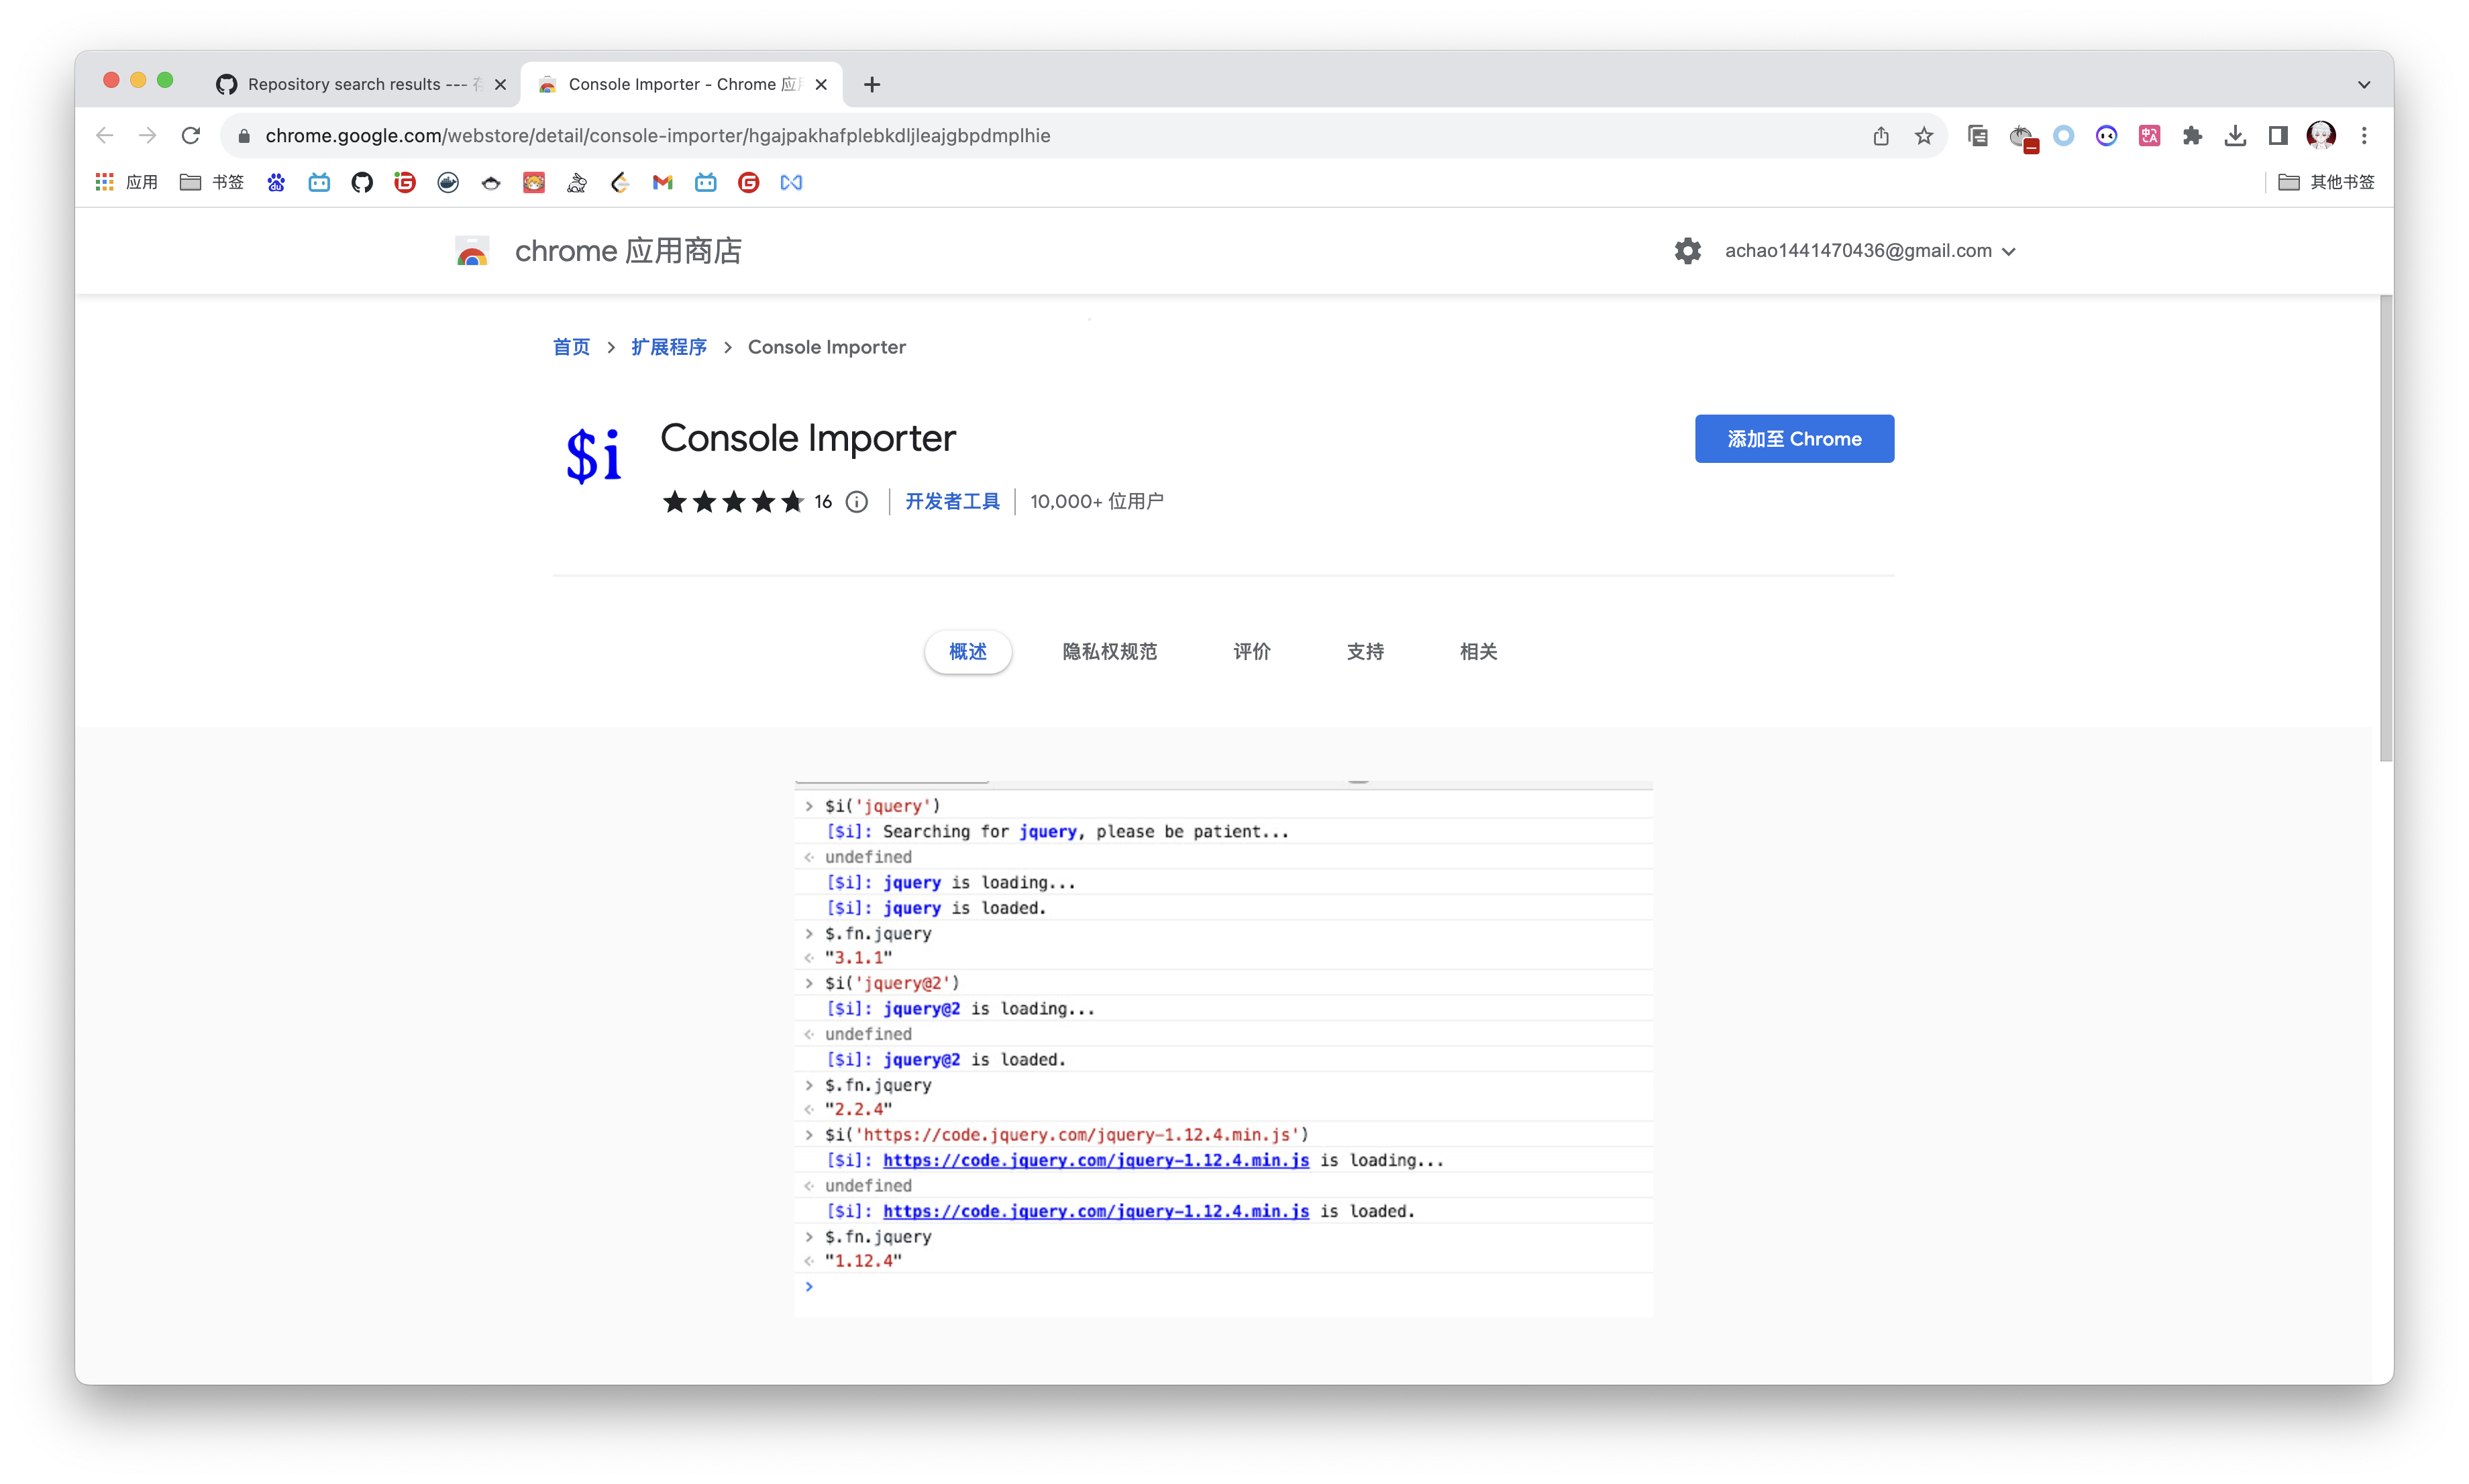
Task: Switch to the 评价 tab
Action: click(x=1251, y=652)
